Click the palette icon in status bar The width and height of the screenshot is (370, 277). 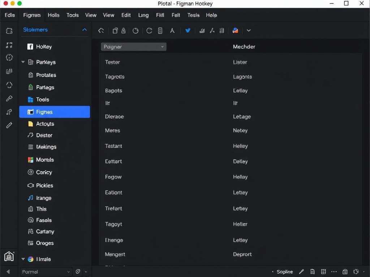click(356, 272)
